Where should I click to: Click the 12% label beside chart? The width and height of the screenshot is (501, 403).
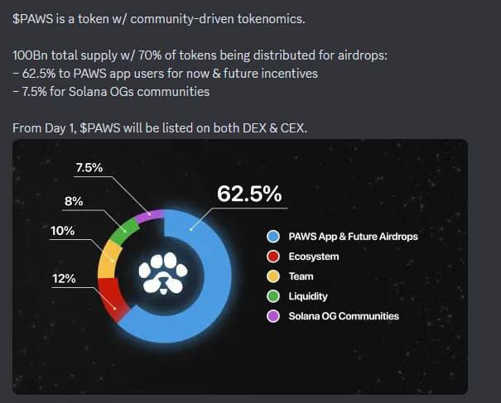64,279
